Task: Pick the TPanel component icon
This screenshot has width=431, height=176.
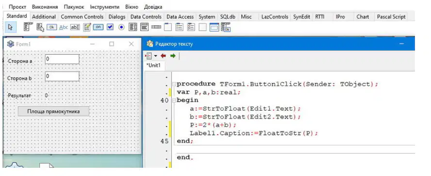Action: 202,27
